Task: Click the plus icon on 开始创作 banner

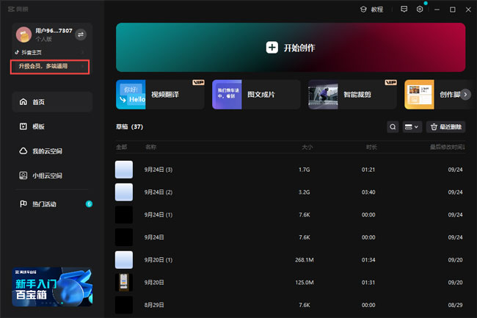Action: point(272,48)
